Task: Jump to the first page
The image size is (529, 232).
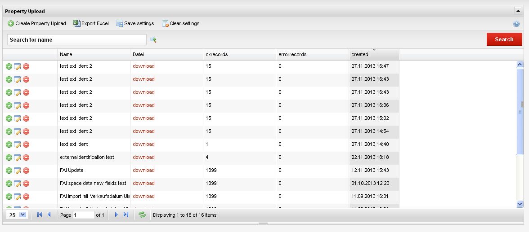Action: pos(40,214)
